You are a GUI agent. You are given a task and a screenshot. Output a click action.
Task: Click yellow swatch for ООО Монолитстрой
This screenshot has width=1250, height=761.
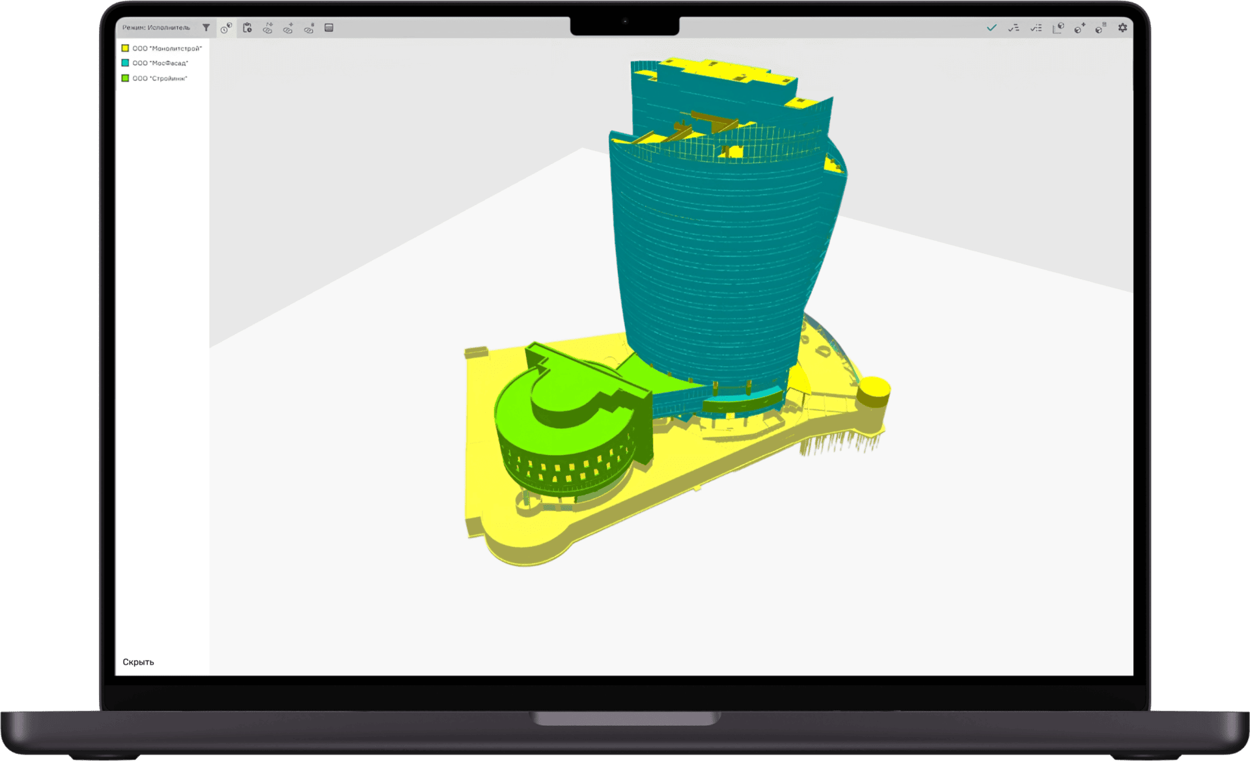point(125,48)
